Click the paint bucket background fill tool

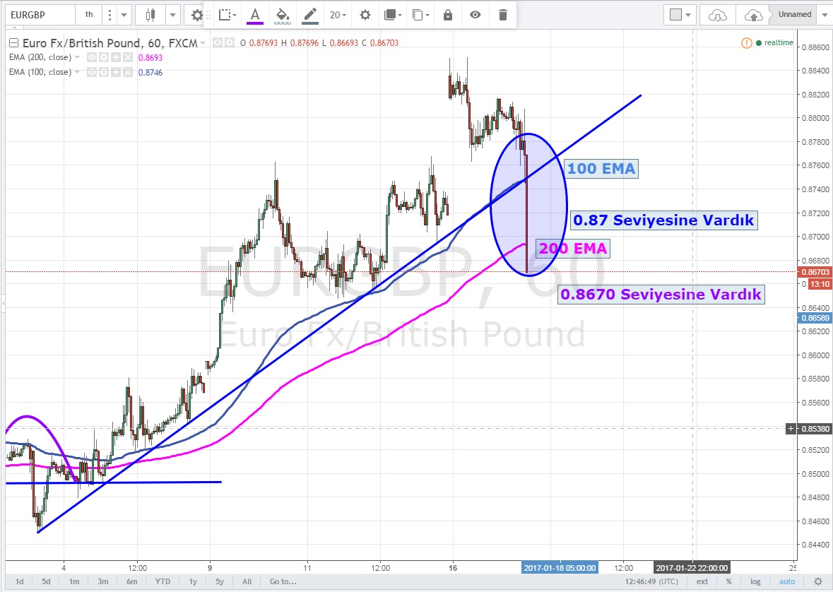[282, 15]
